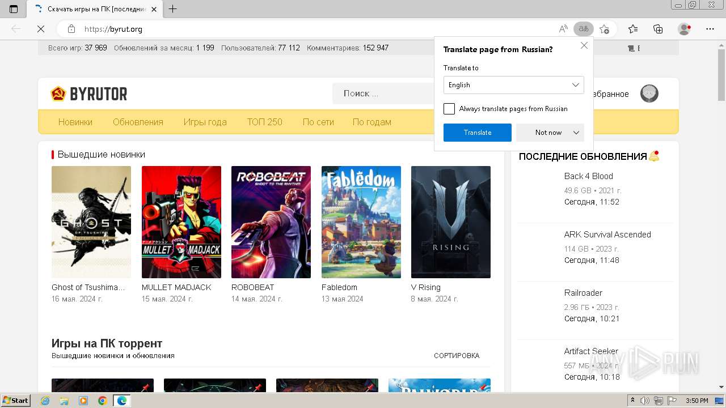This screenshot has width=726, height=408.
Task: Click the Not now button
Action: click(x=548, y=133)
